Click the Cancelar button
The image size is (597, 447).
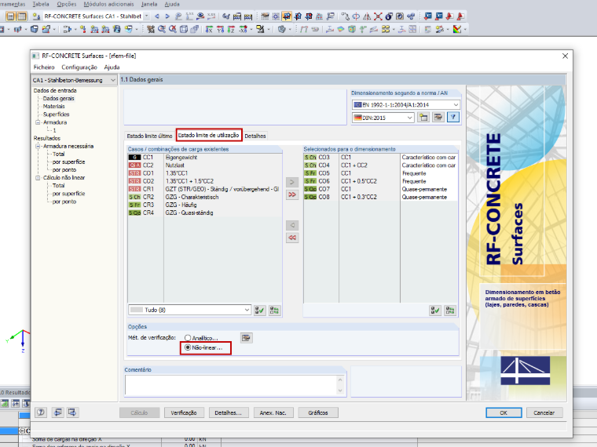[544, 412]
